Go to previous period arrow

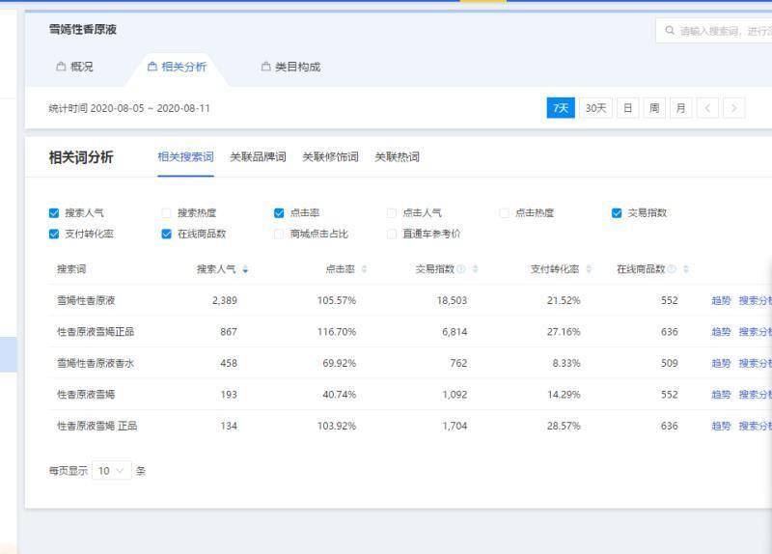[707, 108]
